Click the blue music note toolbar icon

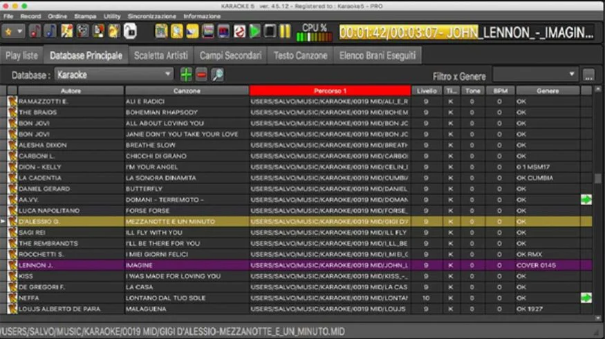51,31
